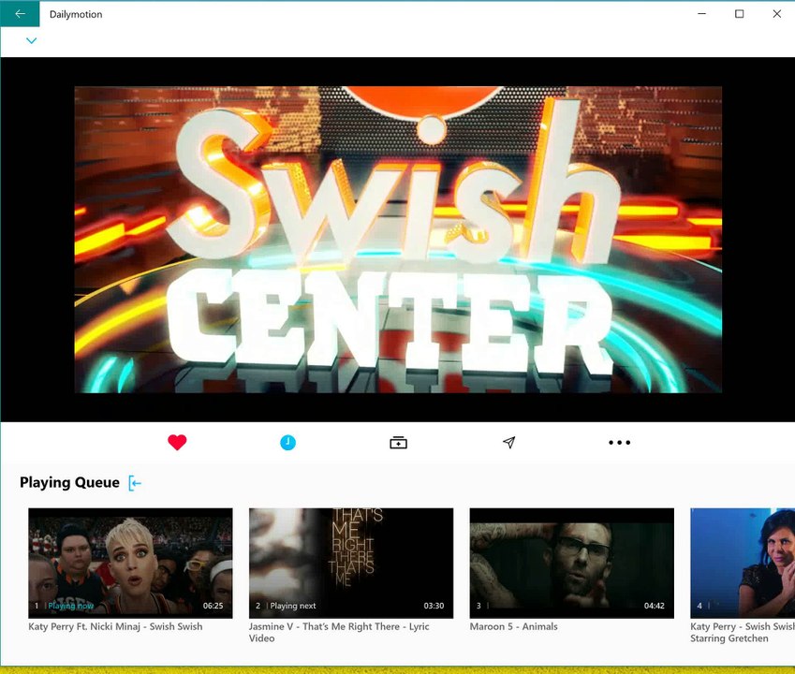
Task: Close the Dailymotion window
Action: pyautogui.click(x=777, y=14)
